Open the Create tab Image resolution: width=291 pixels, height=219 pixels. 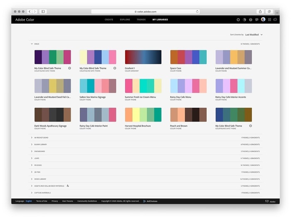point(109,20)
